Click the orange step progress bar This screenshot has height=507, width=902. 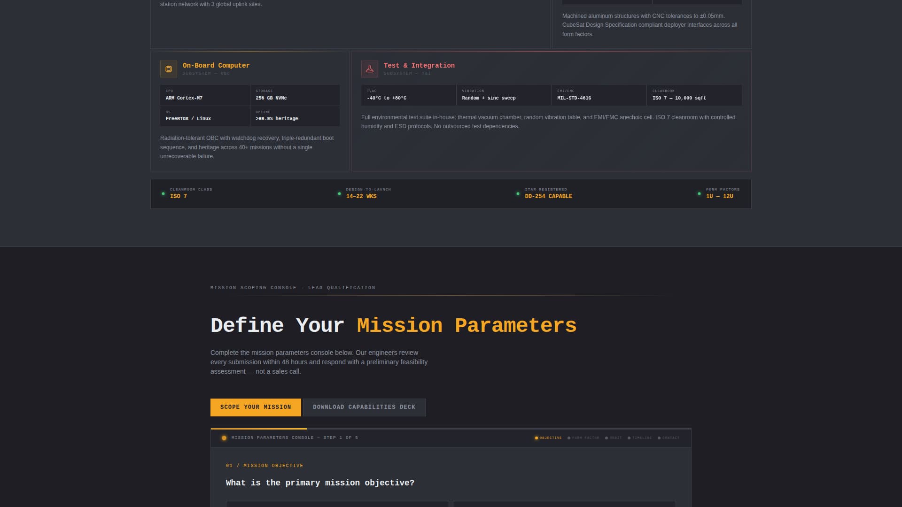(x=258, y=428)
